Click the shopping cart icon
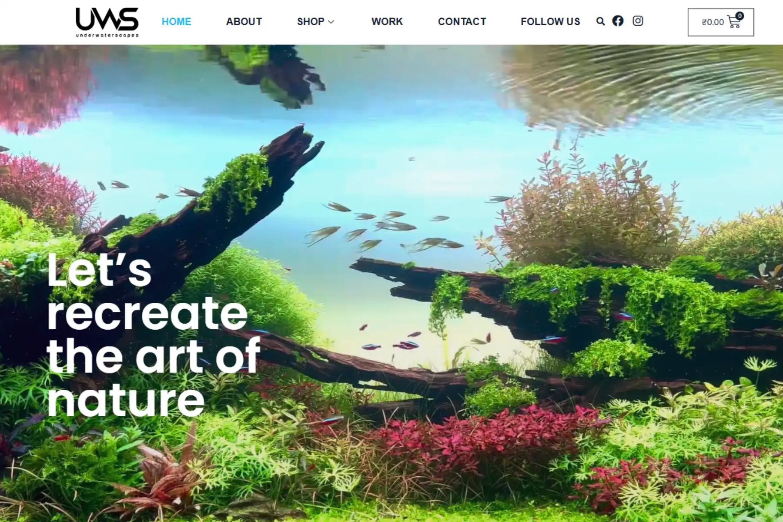This screenshot has height=522, width=783. click(x=733, y=22)
